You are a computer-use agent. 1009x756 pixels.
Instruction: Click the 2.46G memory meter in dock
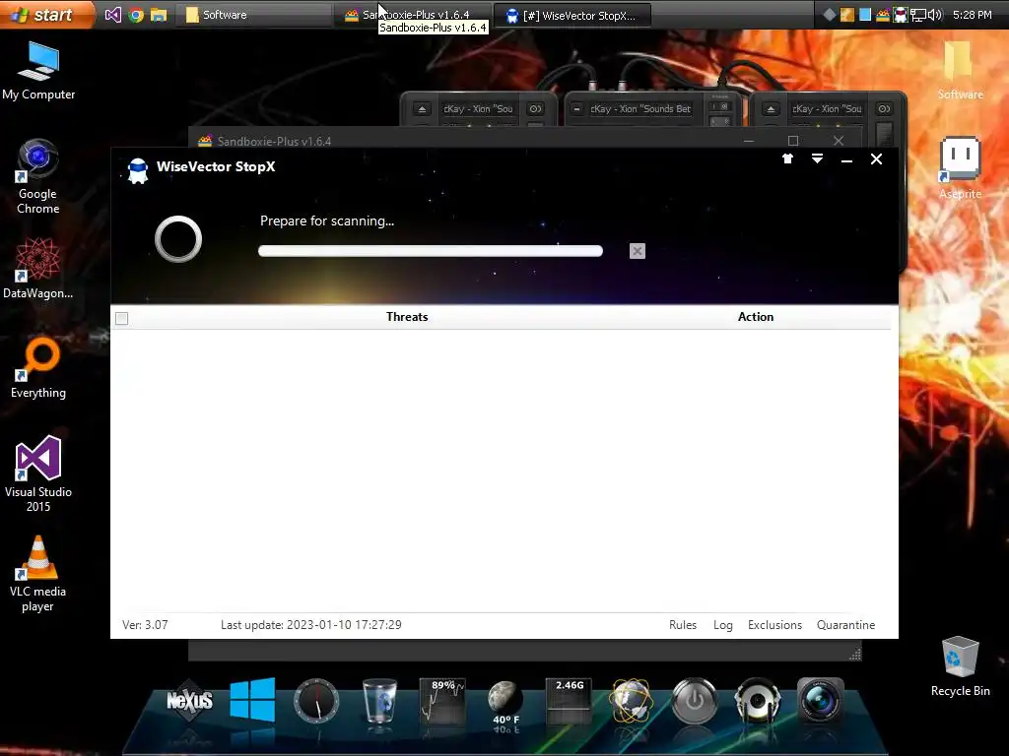click(x=569, y=700)
